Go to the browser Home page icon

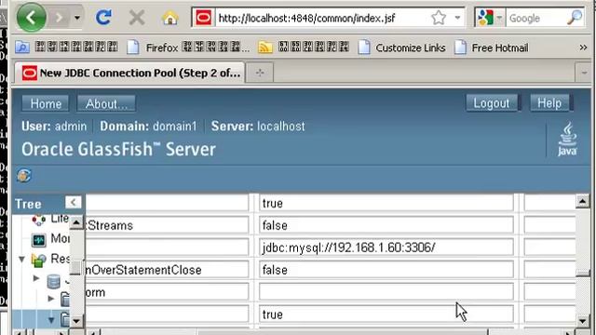coord(169,18)
